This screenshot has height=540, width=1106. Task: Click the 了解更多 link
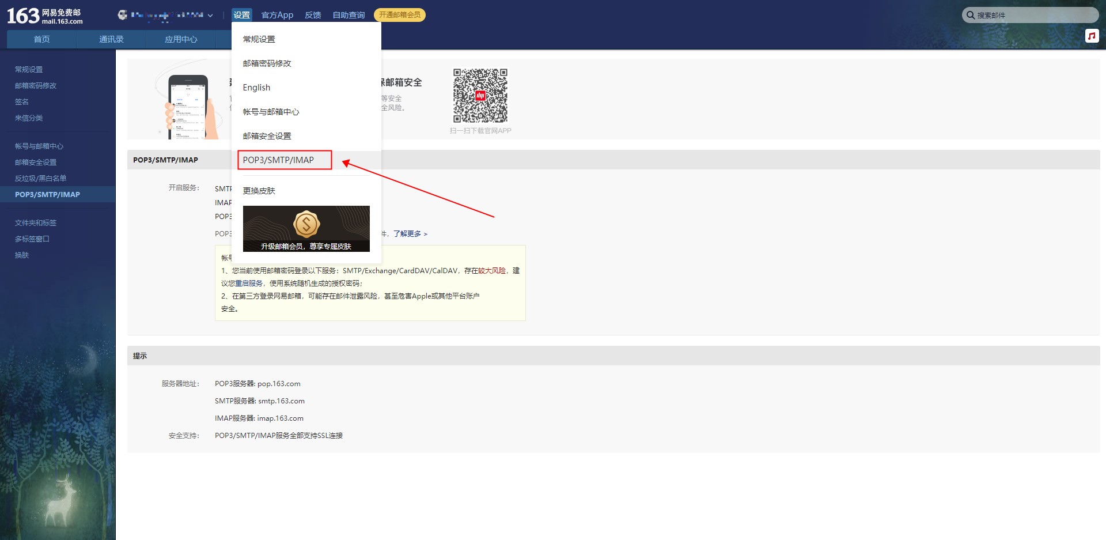point(410,233)
